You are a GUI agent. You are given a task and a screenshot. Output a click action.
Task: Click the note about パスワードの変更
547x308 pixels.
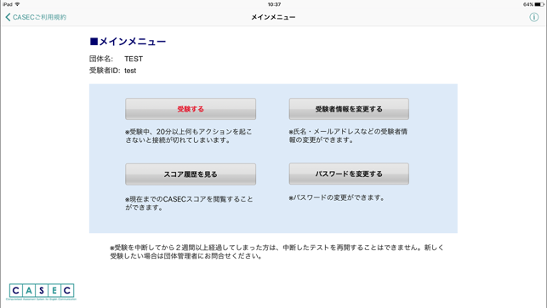[x=337, y=197]
